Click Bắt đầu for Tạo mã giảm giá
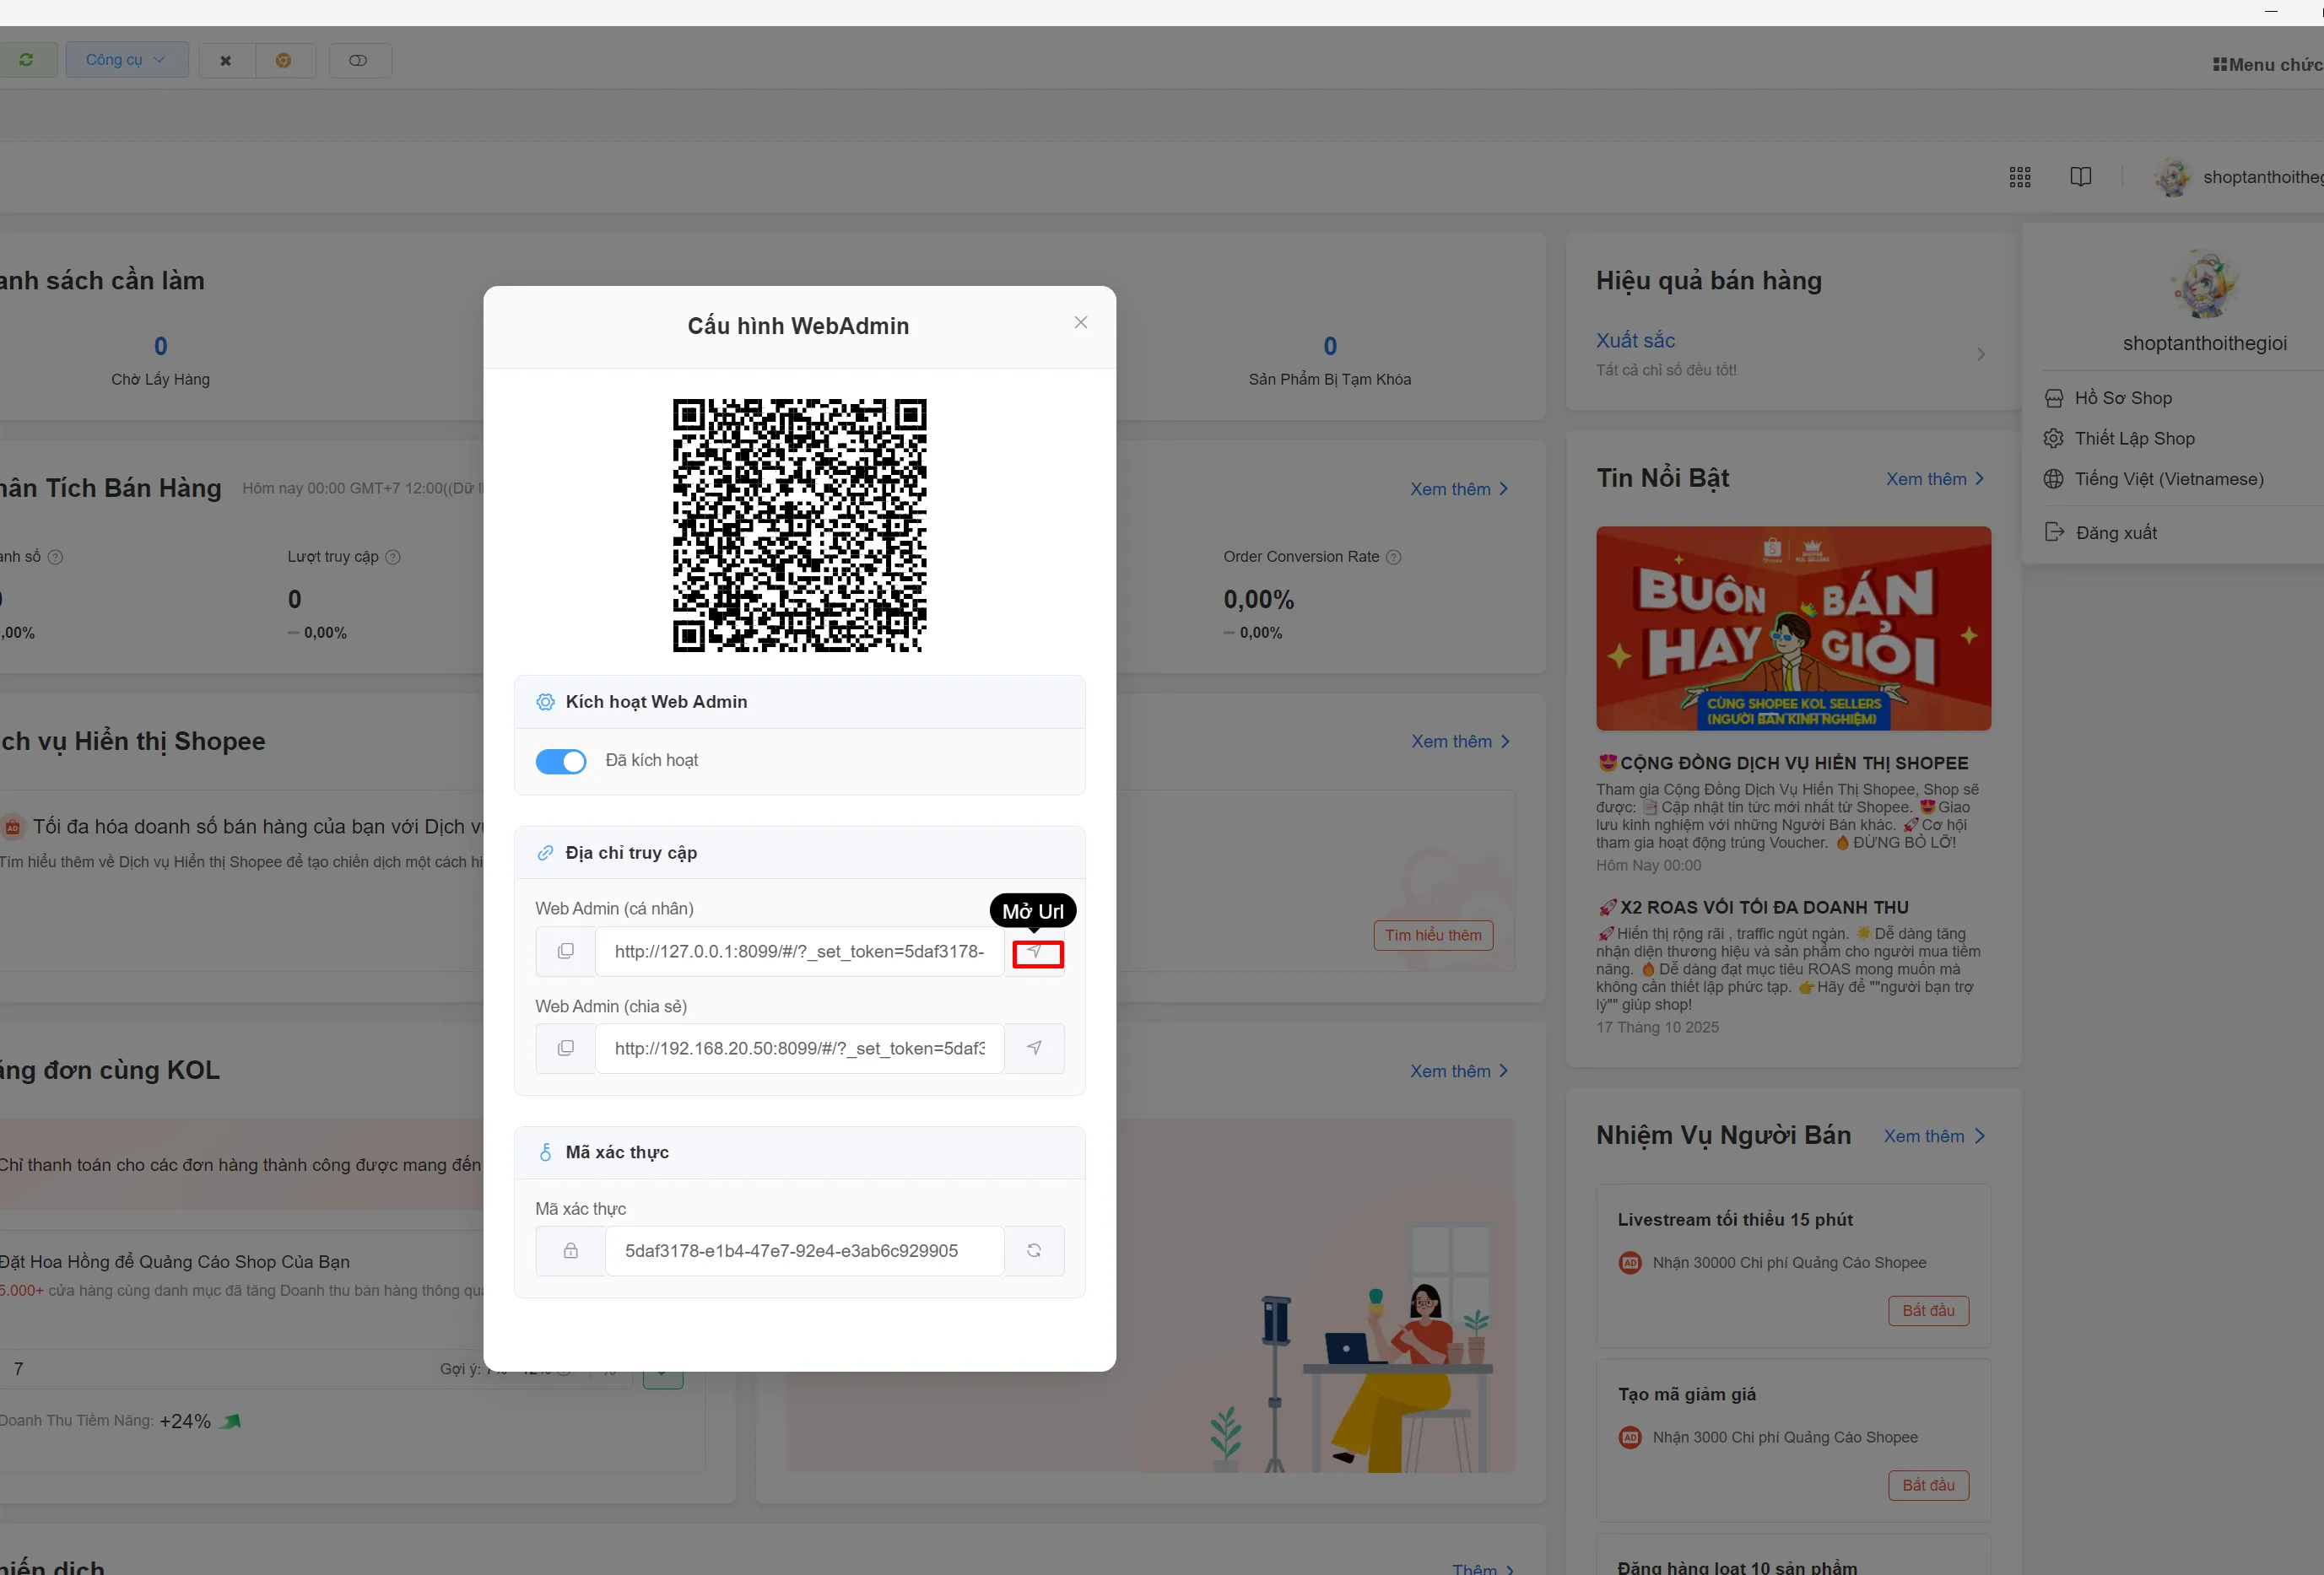The image size is (2324, 1575). [x=1928, y=1485]
